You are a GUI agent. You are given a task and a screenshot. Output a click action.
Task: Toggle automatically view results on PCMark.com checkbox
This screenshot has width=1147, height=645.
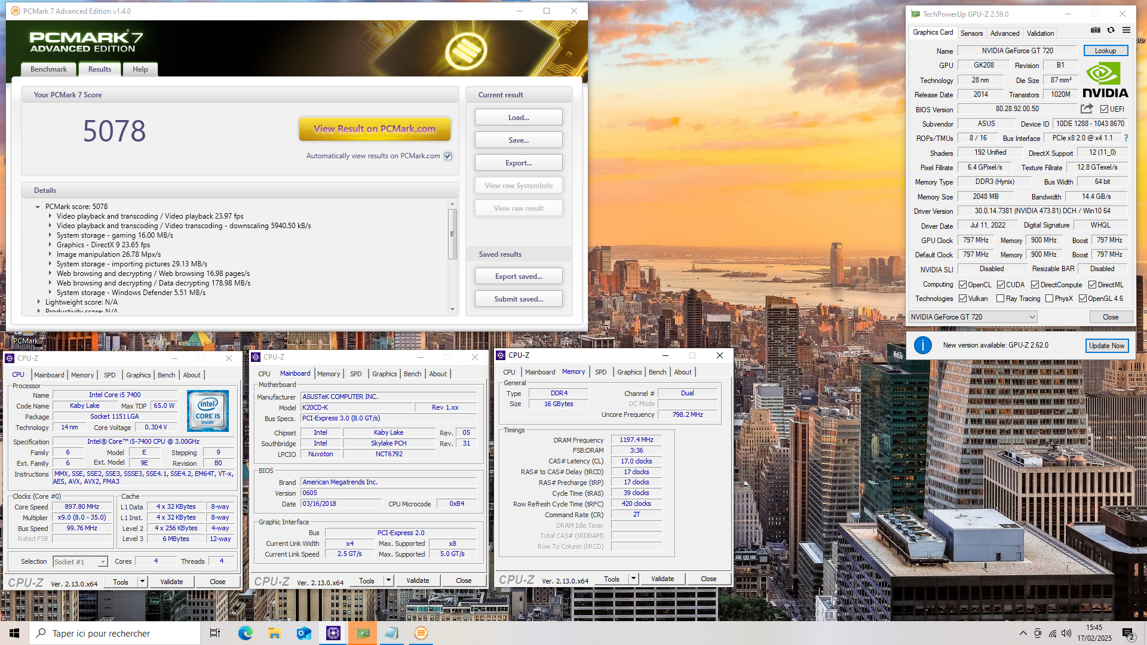[447, 156]
